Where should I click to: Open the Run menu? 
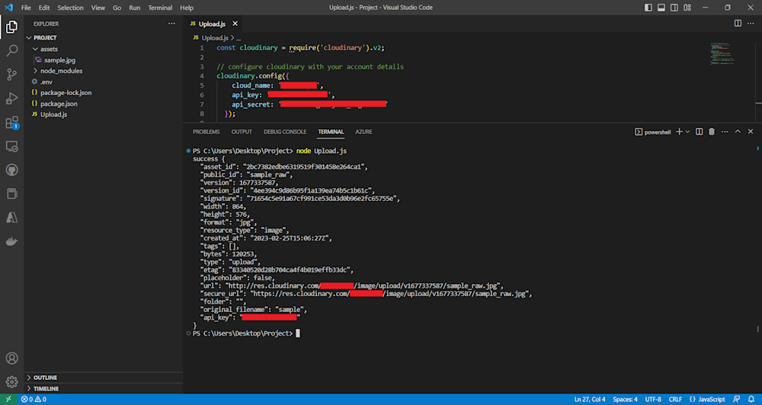(x=135, y=8)
